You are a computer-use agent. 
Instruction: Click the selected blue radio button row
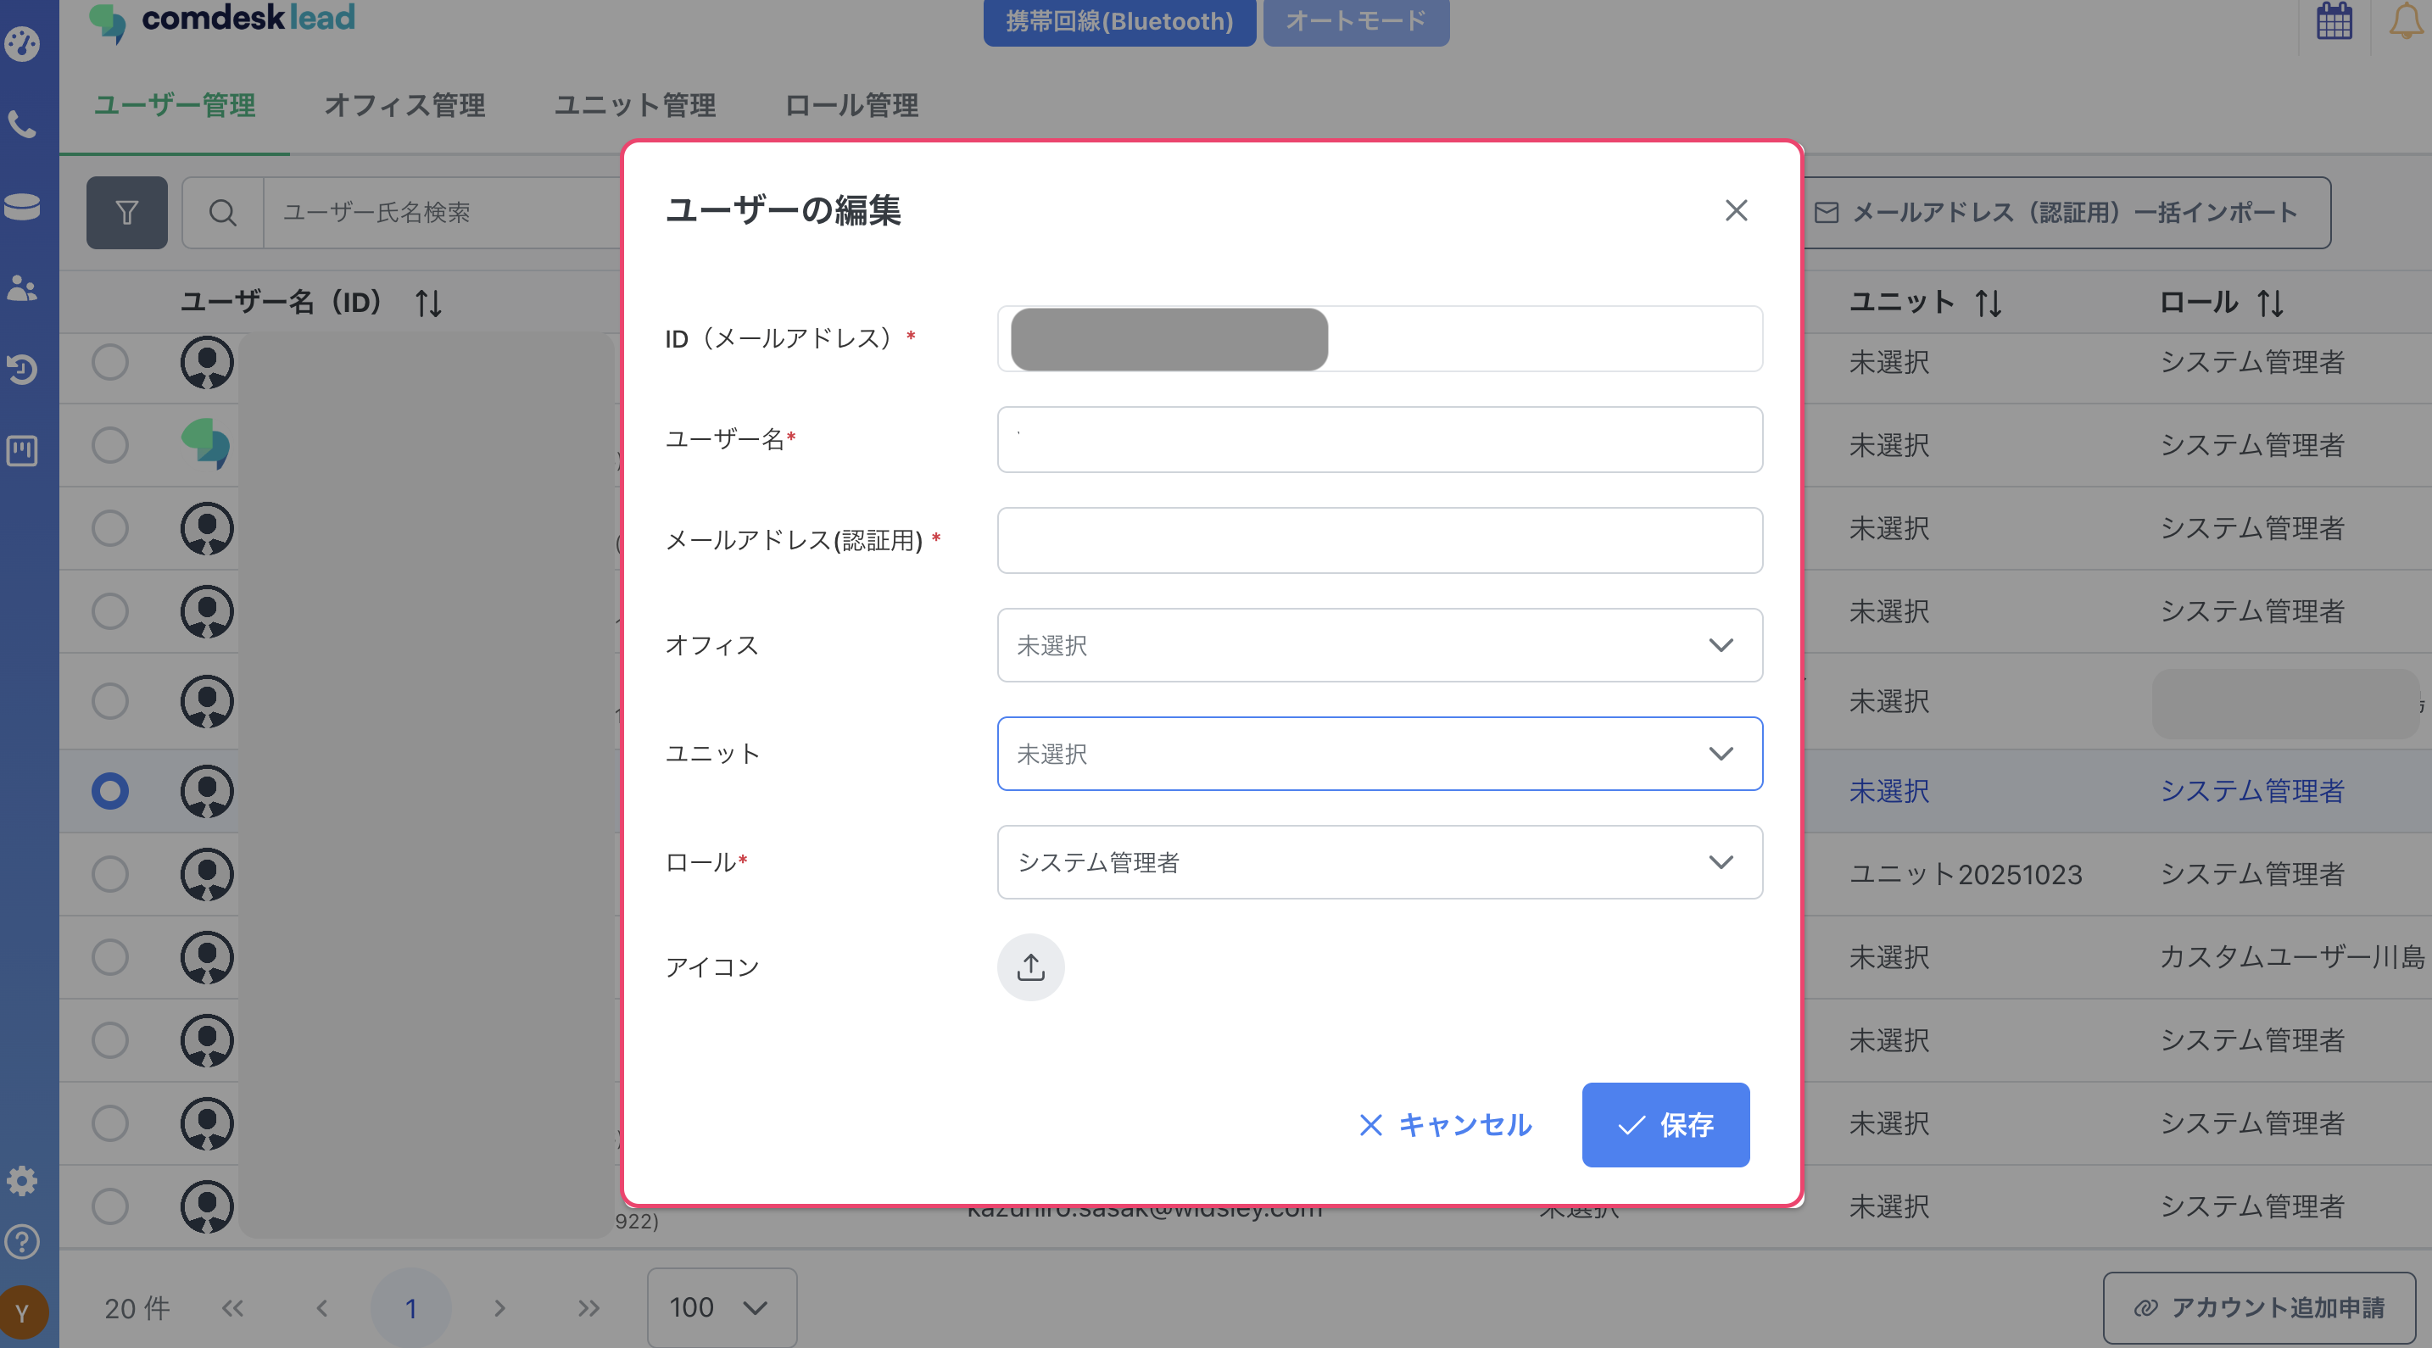(110, 791)
